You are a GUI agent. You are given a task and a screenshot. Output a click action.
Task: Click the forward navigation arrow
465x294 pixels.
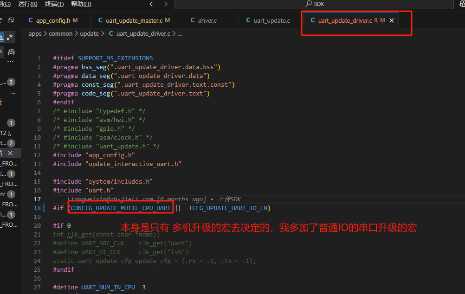(x=165, y=4)
